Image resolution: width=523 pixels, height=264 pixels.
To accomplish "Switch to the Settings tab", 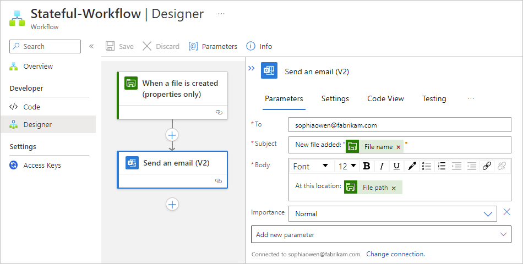I will (x=335, y=98).
